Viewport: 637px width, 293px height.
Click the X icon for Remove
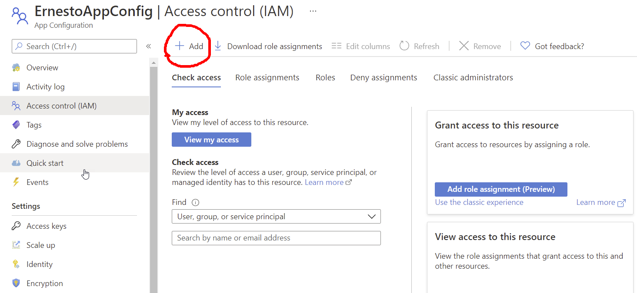click(464, 46)
